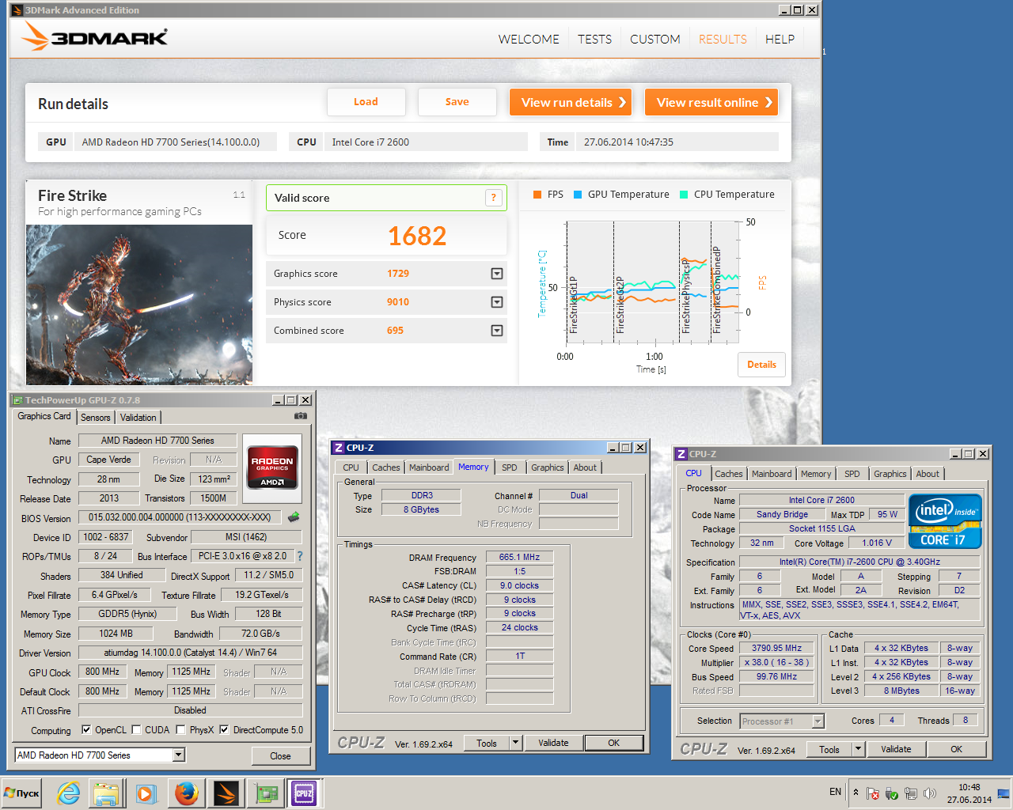
Task: Switch to the Sensors tab in GPU-Z
Action: coord(96,418)
